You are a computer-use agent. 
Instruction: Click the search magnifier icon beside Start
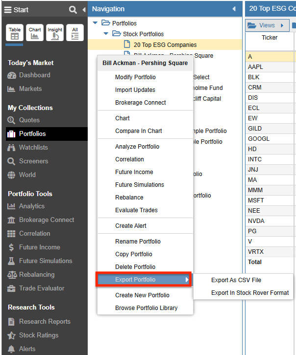(73, 10)
